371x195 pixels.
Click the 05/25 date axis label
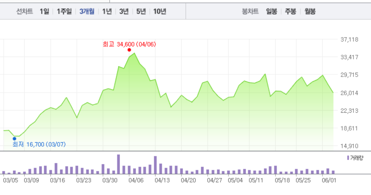point(303,180)
